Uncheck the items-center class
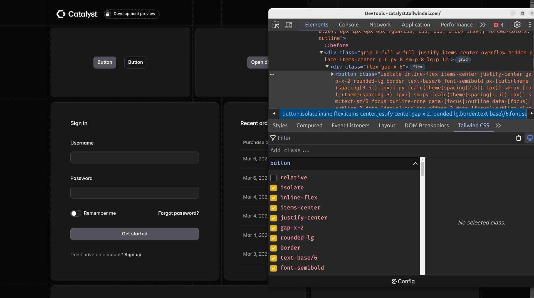The width and height of the screenshot is (534, 298). pos(273,208)
